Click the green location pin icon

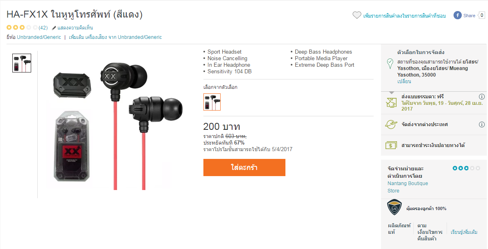click(390, 64)
